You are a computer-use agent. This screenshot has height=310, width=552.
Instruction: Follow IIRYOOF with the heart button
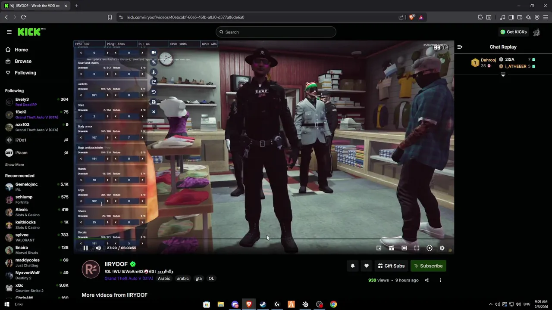coord(367,266)
